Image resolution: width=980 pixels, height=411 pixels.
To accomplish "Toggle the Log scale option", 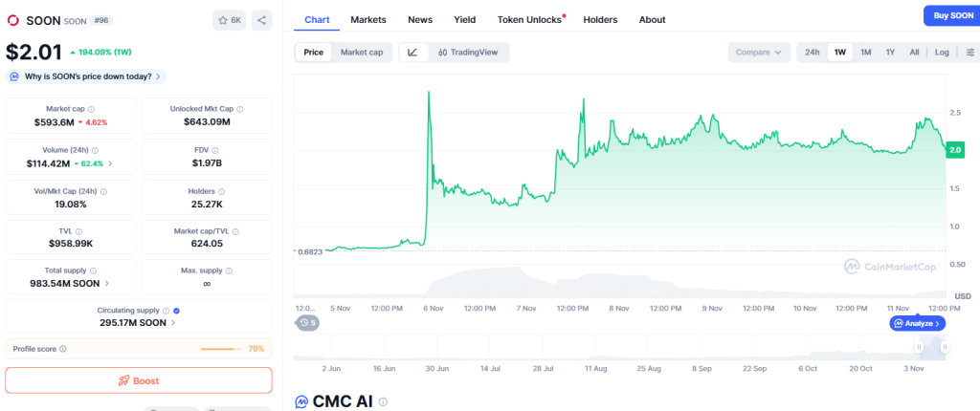I will coord(942,53).
